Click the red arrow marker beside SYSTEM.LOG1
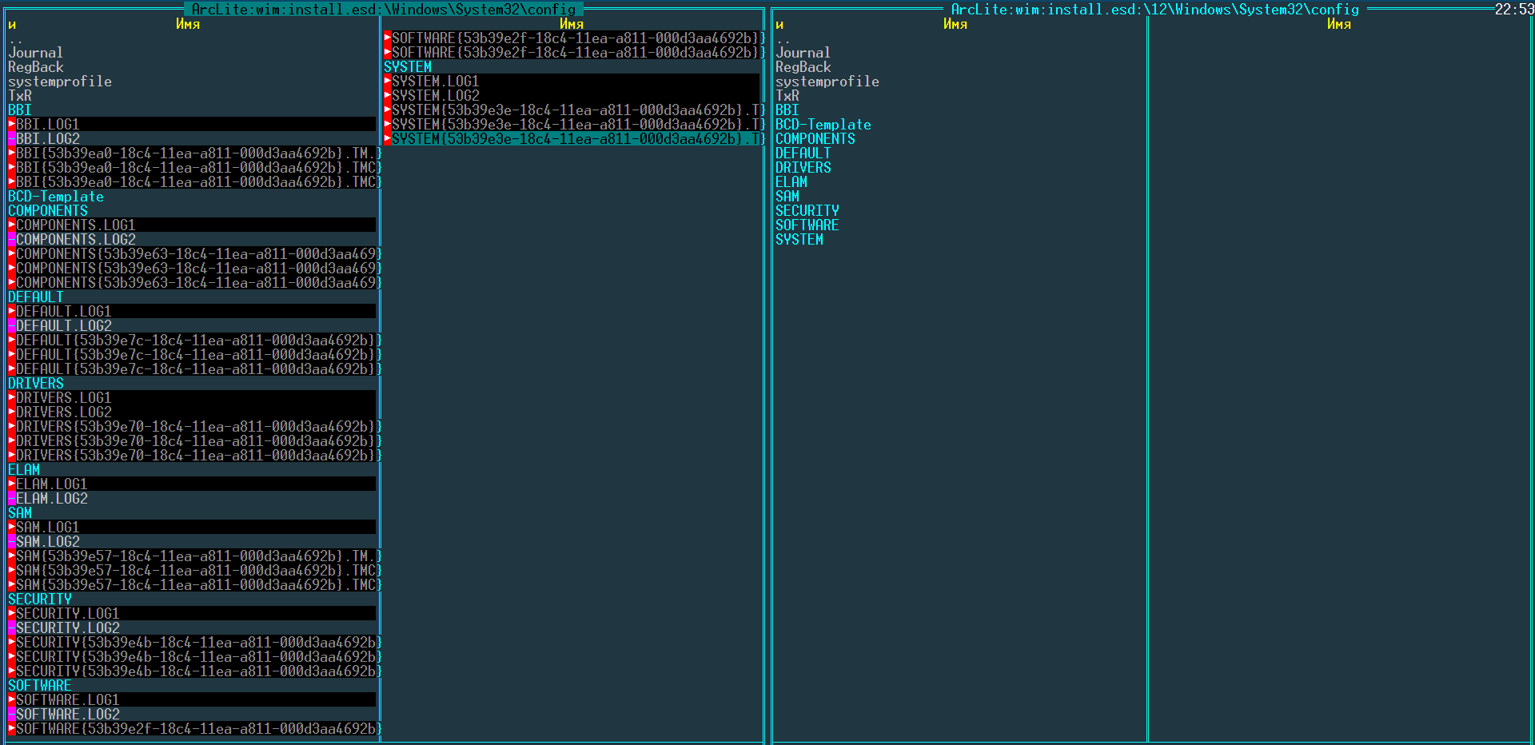Image resolution: width=1535 pixels, height=745 pixels. tap(387, 81)
